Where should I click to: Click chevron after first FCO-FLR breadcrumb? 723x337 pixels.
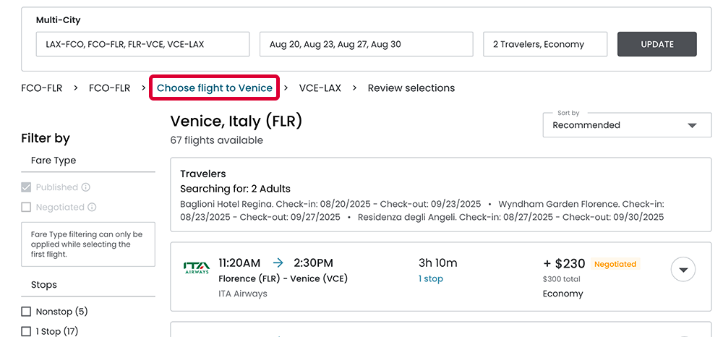pos(76,88)
